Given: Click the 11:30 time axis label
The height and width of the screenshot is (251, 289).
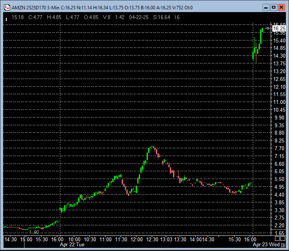Looking at the screenshot, I should tap(121, 239).
